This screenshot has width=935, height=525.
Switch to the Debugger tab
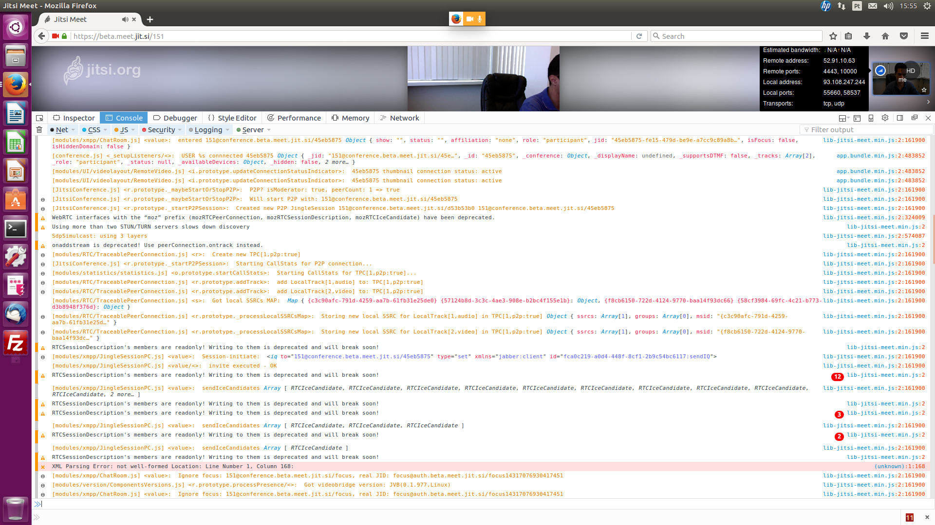coord(175,118)
